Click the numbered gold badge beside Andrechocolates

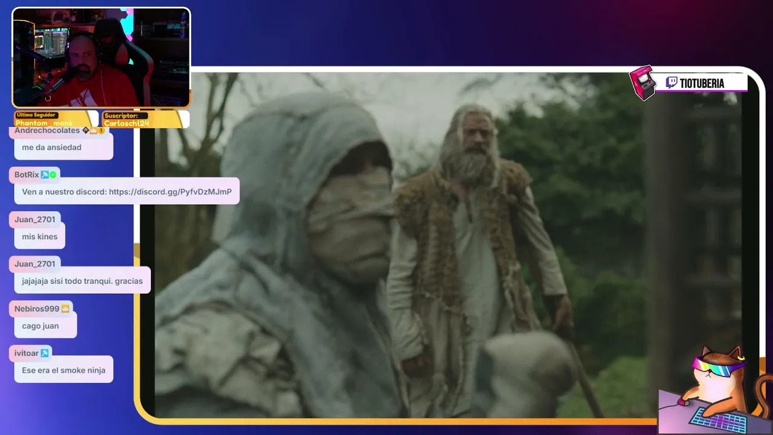(x=101, y=130)
